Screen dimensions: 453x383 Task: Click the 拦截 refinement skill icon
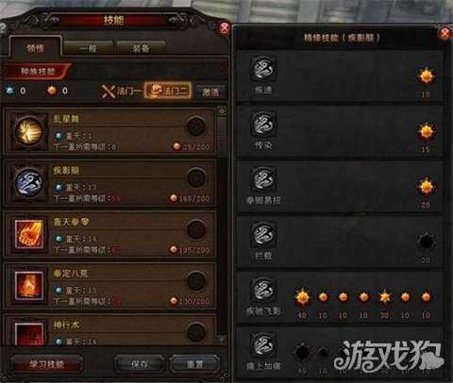tap(263, 234)
